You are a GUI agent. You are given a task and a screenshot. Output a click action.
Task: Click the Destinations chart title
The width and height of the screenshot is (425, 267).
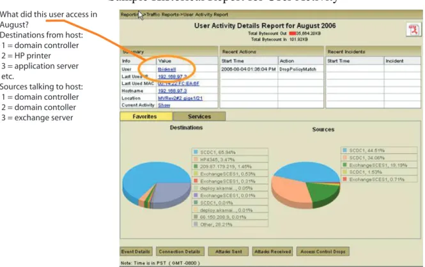[x=186, y=128]
